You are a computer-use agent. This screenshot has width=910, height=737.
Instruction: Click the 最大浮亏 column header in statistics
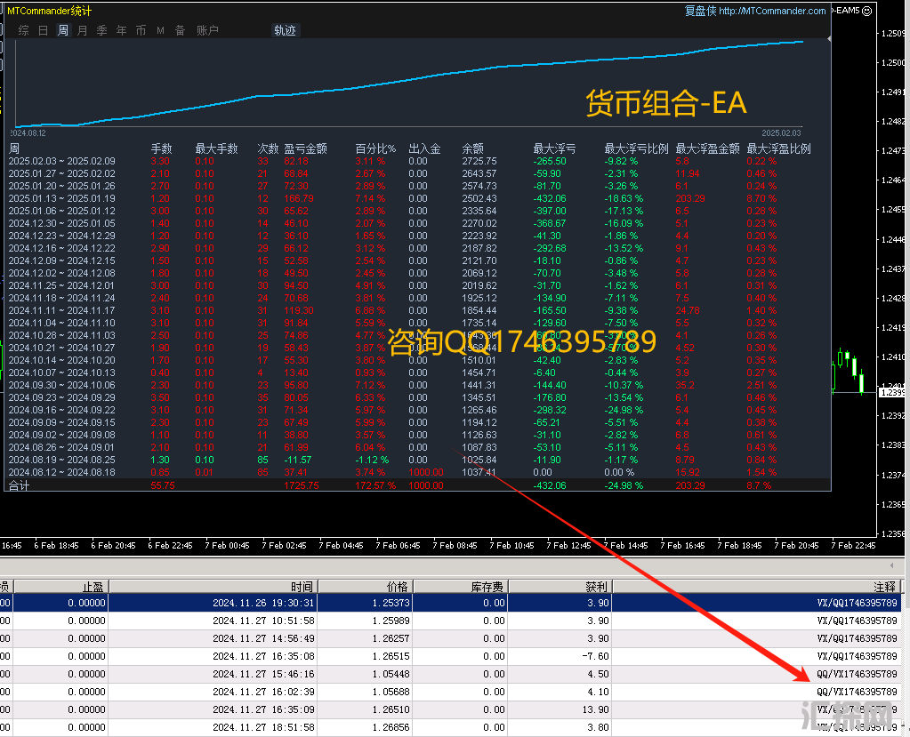(554, 148)
